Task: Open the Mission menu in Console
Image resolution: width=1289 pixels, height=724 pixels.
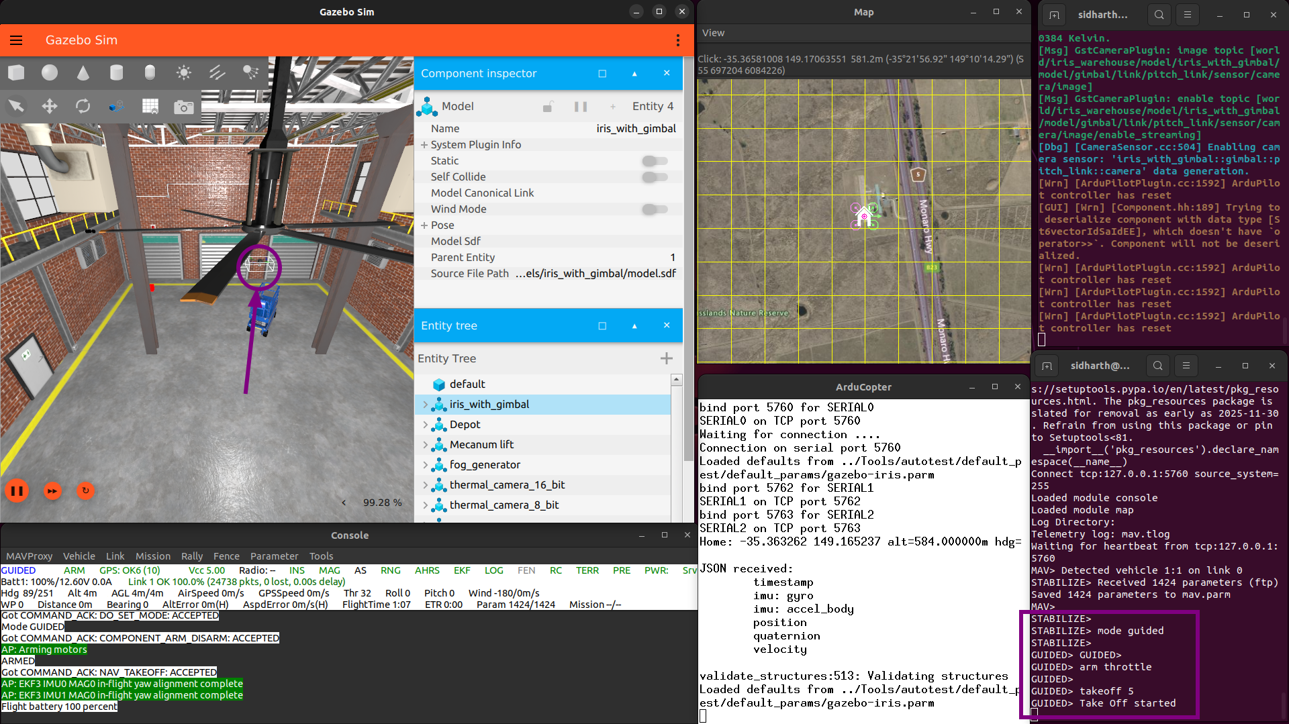Action: point(152,556)
